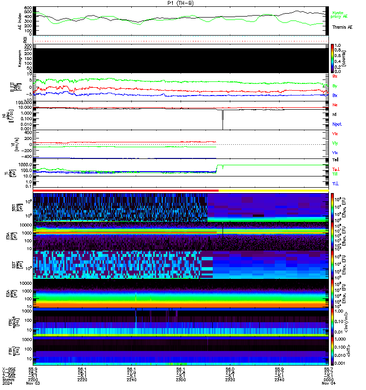
Task: Click the Keogram counts color bar
Action: pyautogui.click(x=332, y=58)
